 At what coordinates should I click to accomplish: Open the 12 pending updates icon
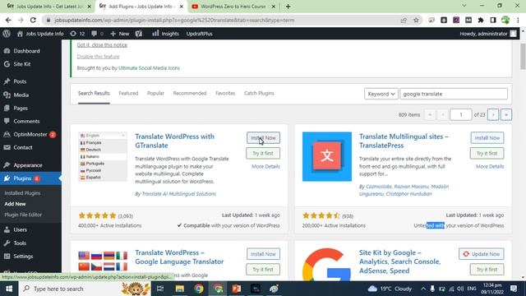[77, 34]
